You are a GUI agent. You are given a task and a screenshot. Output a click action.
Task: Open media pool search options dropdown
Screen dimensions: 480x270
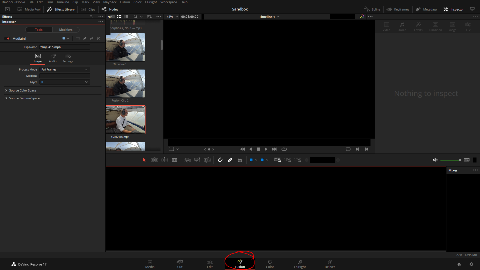tap(141, 17)
